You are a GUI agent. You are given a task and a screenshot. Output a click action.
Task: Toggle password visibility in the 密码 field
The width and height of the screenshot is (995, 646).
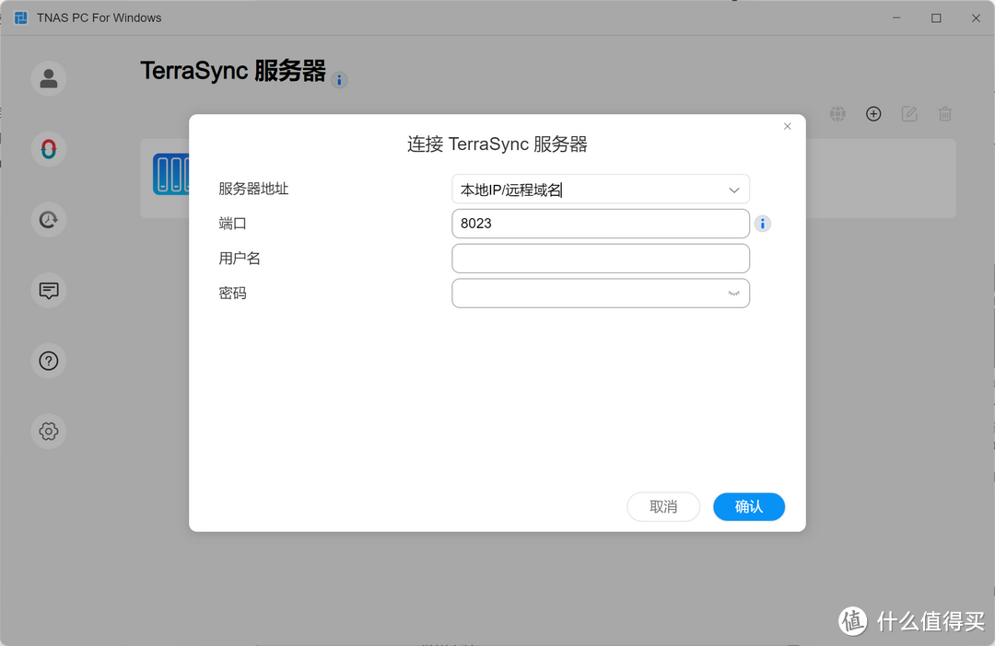pos(732,293)
